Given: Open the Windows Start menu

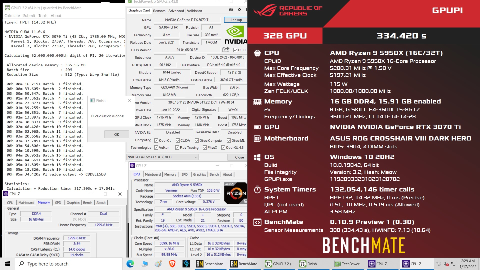Looking at the screenshot, I should point(7,264).
